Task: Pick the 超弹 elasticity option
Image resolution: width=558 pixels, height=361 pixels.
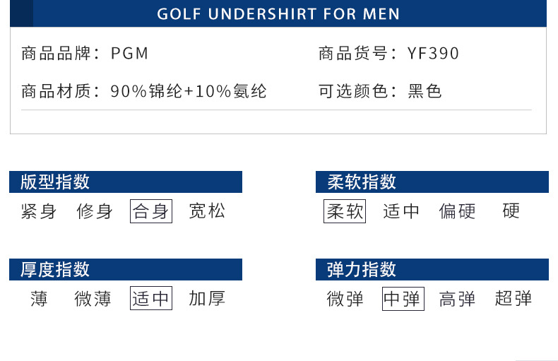Action: 514,299
